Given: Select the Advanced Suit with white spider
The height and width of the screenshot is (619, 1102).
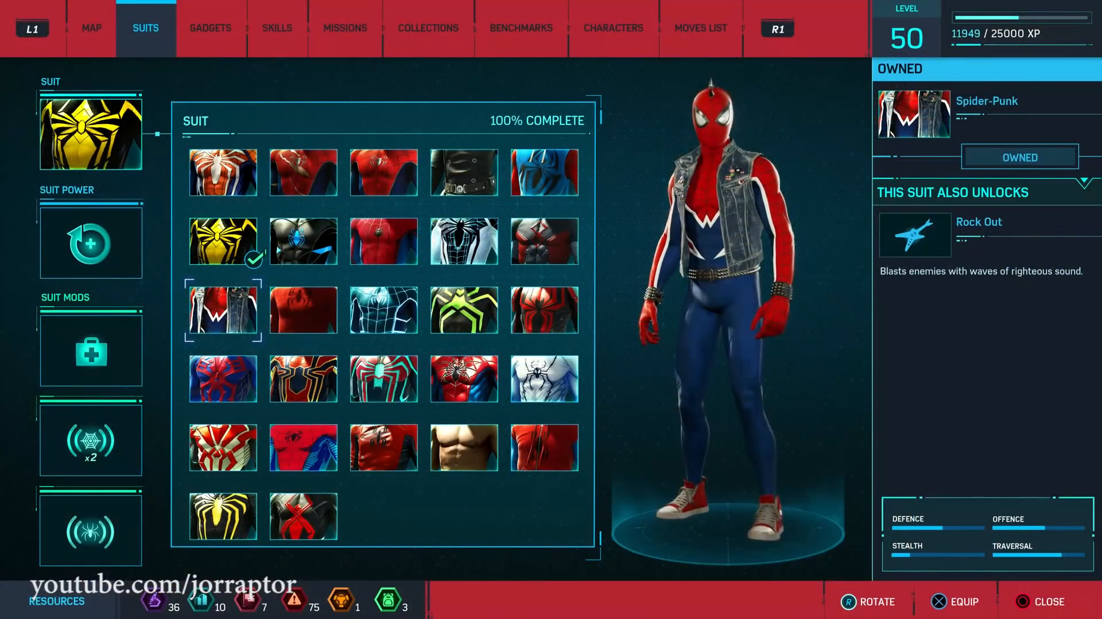Looking at the screenshot, I should tap(223, 173).
